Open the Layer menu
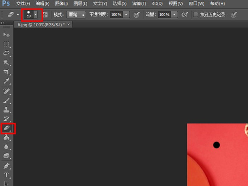This screenshot has width=248, height=186. [x=80, y=3]
